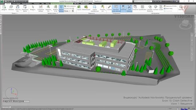The image size is (196, 110).
Task: Click the manage sets icon beside Наборы
Action: click(73, 11)
